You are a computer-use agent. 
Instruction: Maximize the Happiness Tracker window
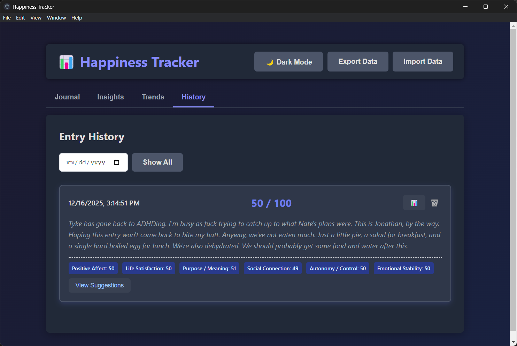[x=486, y=7]
